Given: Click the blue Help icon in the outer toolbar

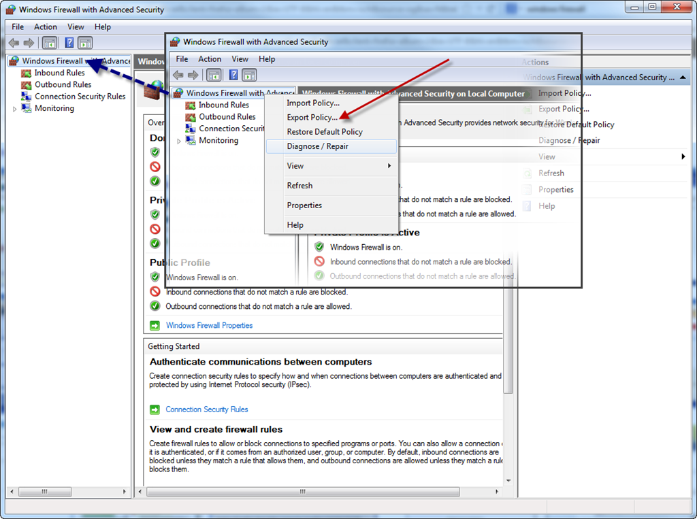Looking at the screenshot, I should 69,43.
